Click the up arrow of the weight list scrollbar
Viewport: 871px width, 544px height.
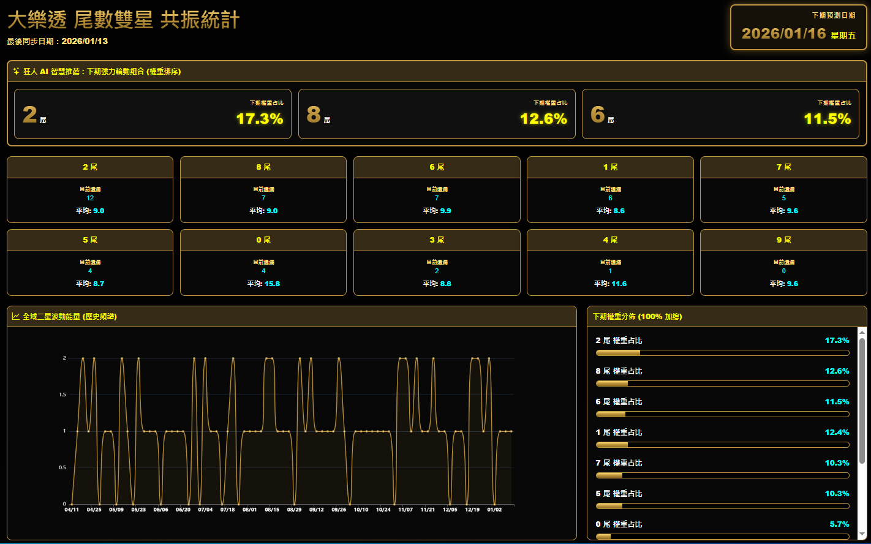pyautogui.click(x=862, y=332)
